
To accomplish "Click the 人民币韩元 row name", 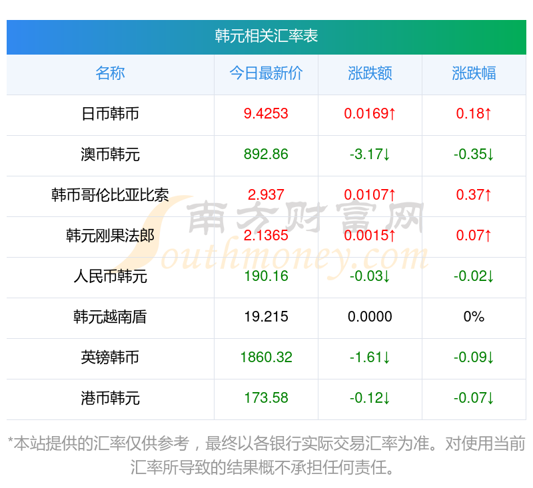I will coord(110,276).
